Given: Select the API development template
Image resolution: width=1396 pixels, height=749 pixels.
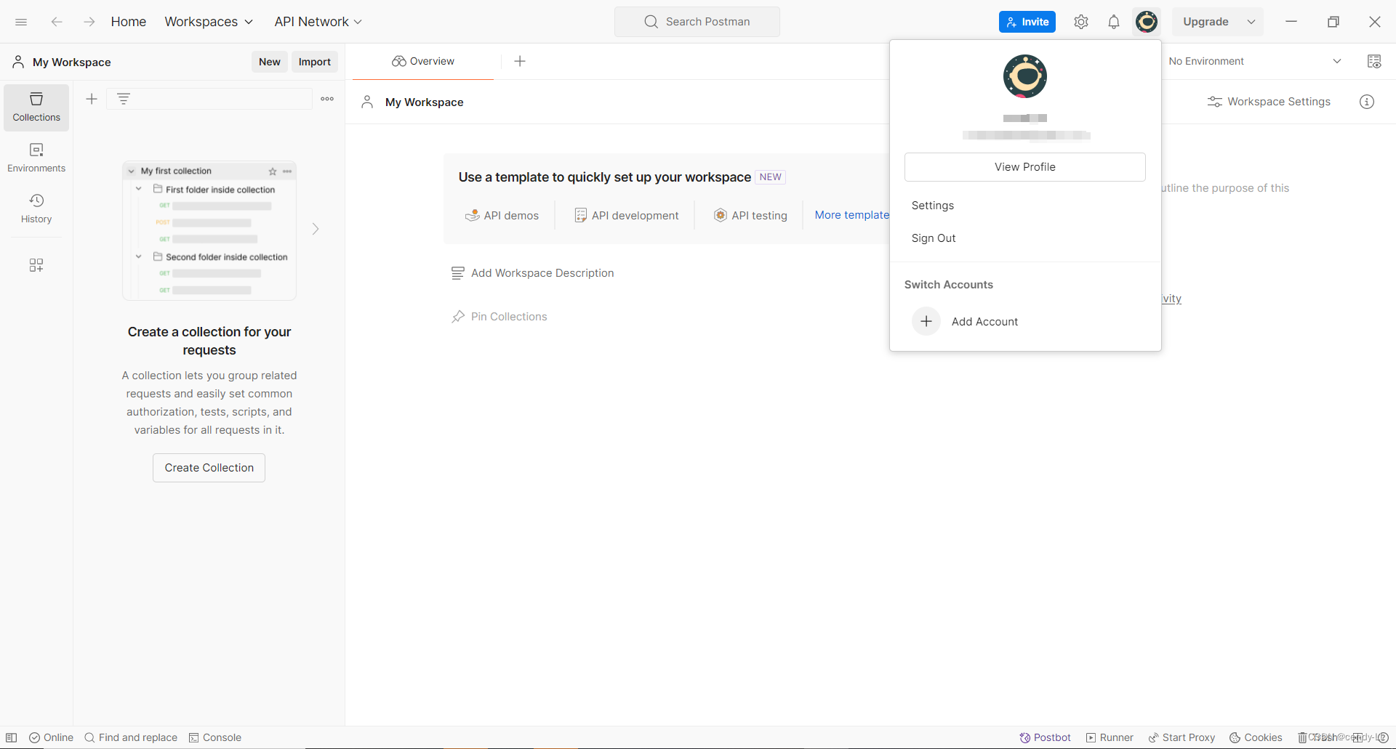Looking at the screenshot, I should pyautogui.click(x=627, y=215).
